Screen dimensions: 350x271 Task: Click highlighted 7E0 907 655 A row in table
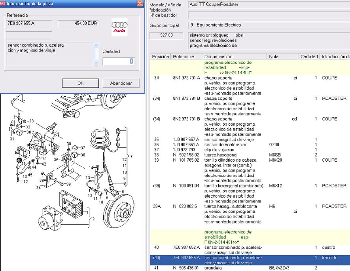pyautogui.click(x=250, y=260)
